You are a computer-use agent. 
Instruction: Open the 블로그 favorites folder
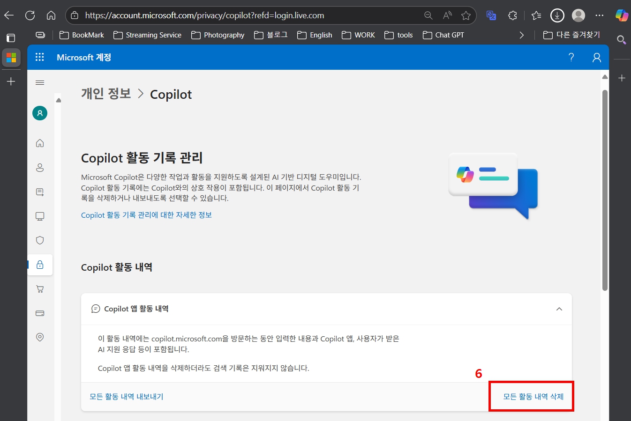(271, 35)
